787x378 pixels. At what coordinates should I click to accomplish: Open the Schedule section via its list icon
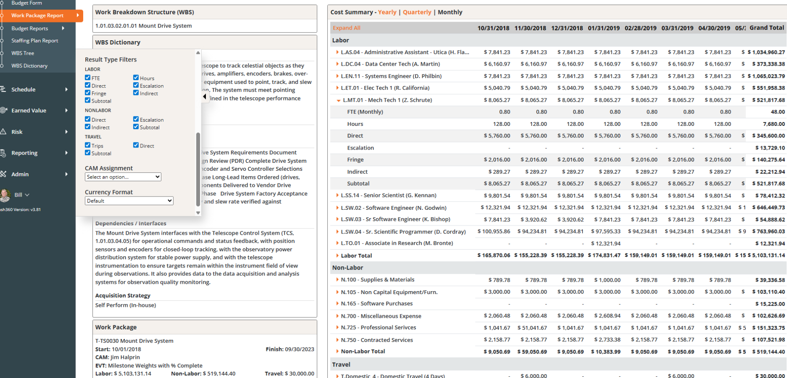[x=3, y=89]
